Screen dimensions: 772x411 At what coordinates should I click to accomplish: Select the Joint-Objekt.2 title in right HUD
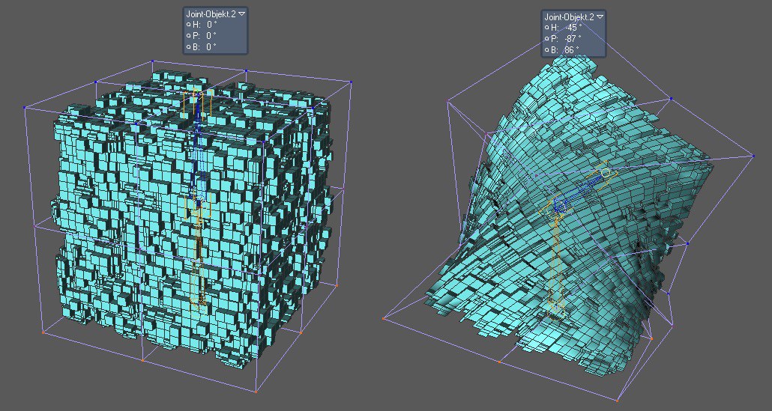(x=569, y=16)
